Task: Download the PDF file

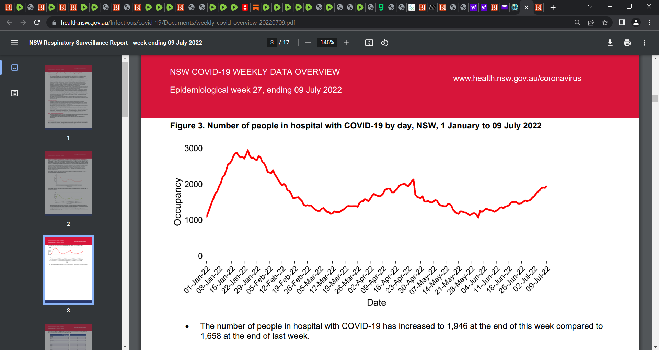Action: tap(610, 43)
